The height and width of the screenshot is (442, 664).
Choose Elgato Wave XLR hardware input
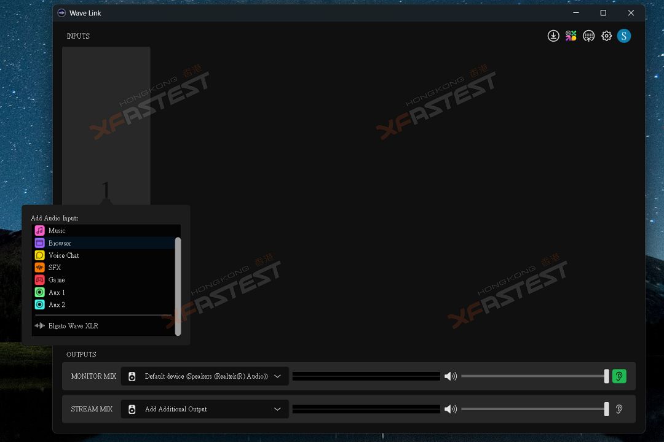point(104,326)
